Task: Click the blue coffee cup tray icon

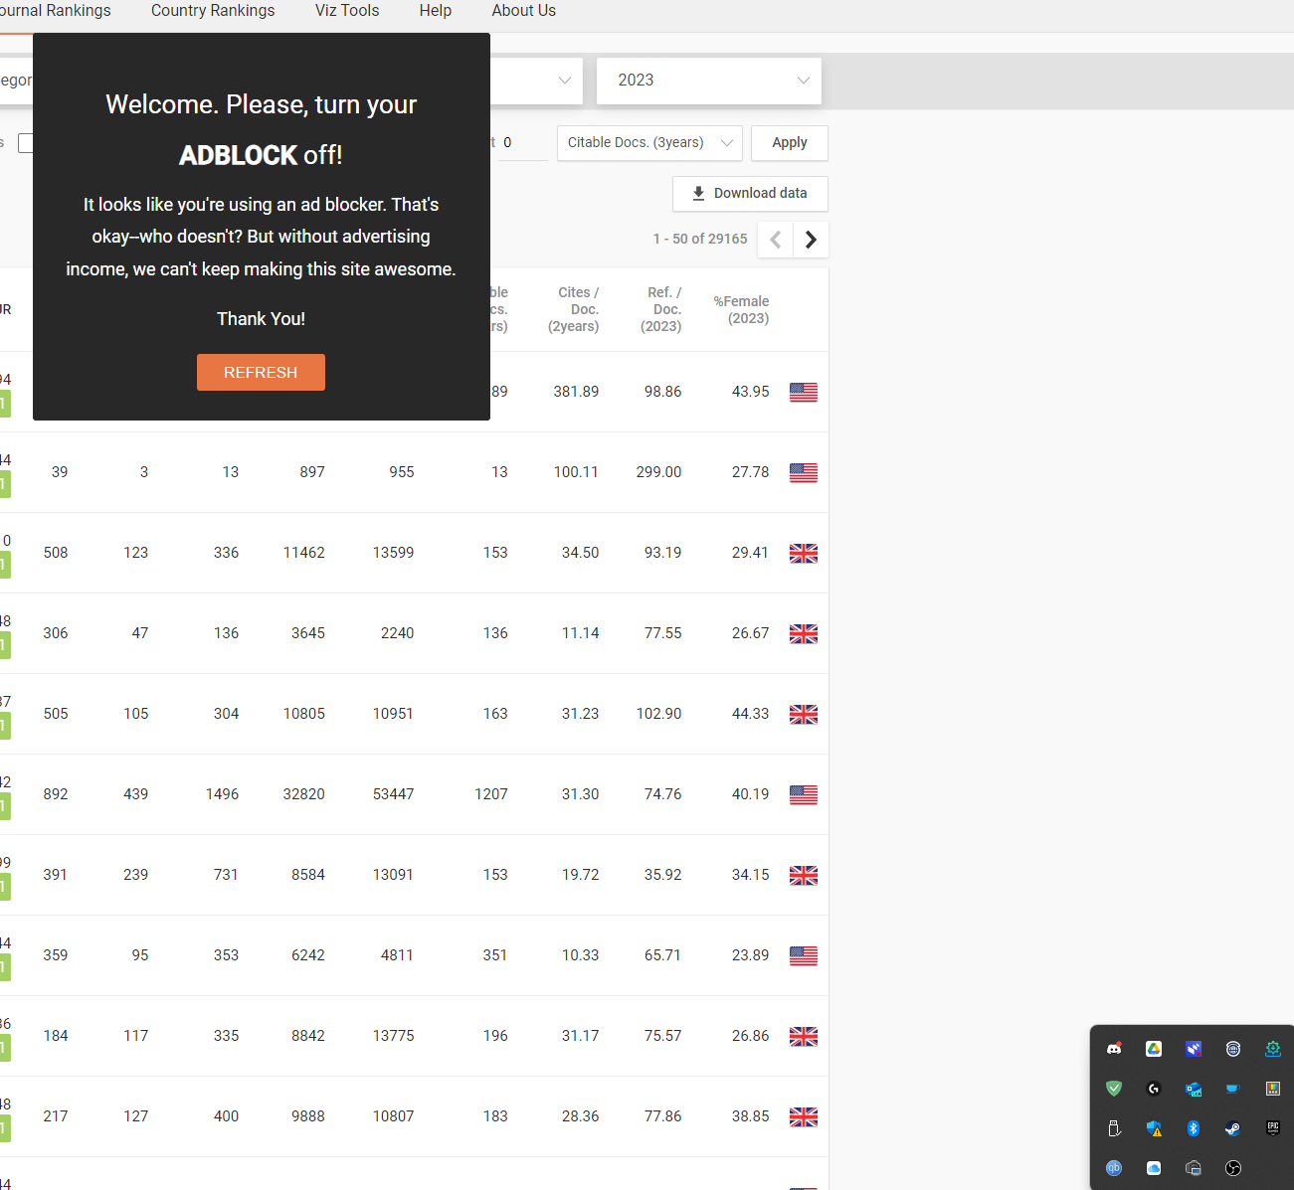Action: pos(1233,1089)
